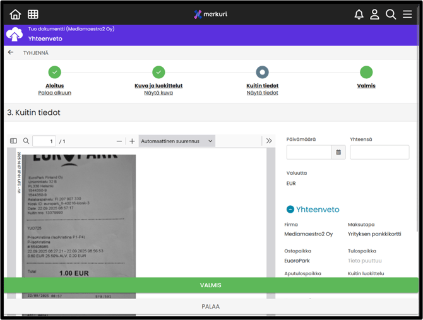
Task: Click the back arrow beside Tyhjennä
Action: coord(11,53)
